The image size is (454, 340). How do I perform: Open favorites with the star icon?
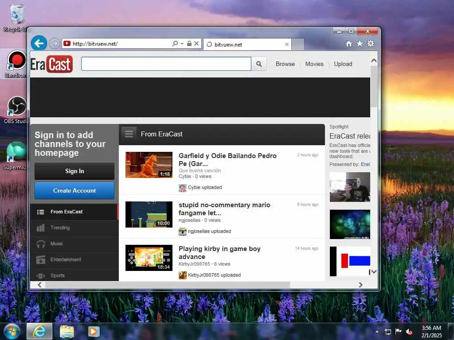(x=360, y=43)
